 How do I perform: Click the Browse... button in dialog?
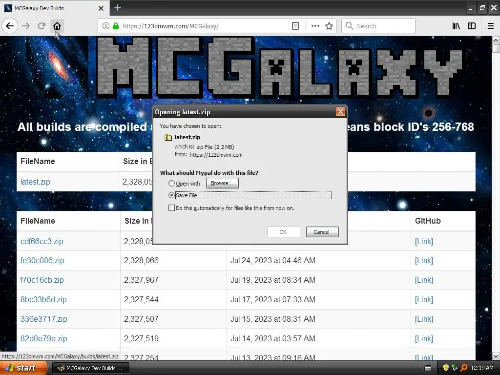point(222,183)
